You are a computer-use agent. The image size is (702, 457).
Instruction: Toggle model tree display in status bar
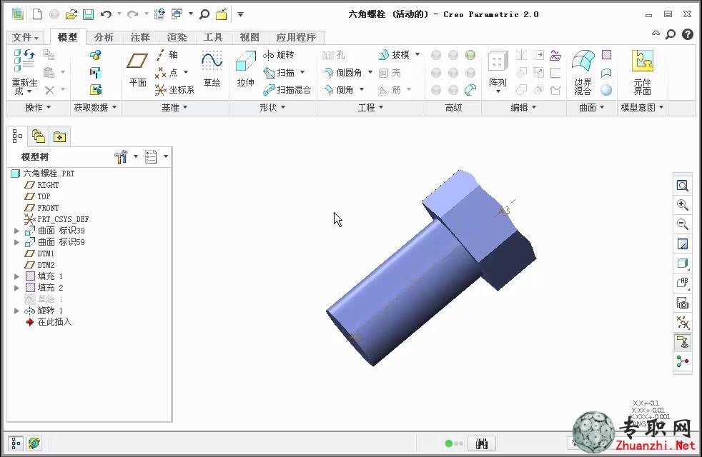pyautogui.click(x=16, y=443)
